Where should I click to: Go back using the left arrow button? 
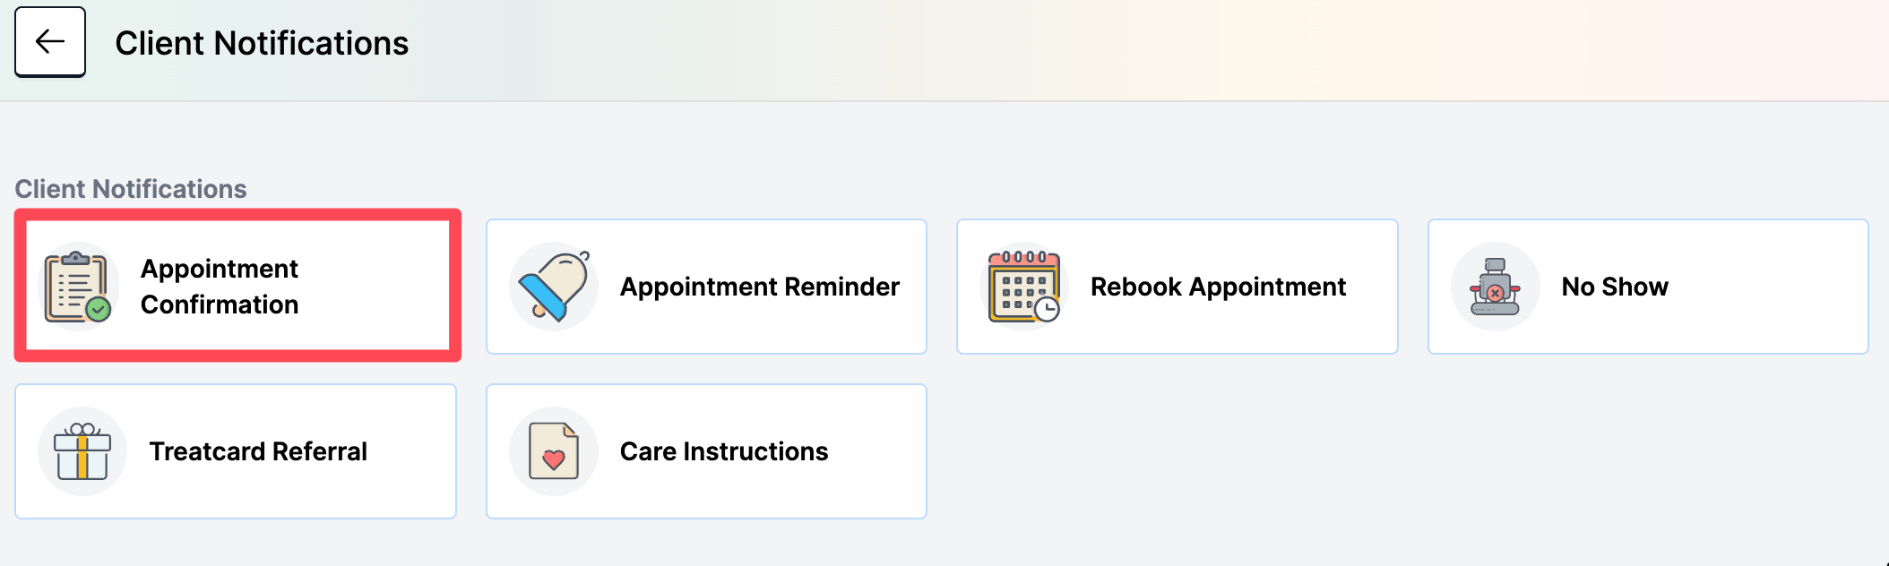click(50, 41)
